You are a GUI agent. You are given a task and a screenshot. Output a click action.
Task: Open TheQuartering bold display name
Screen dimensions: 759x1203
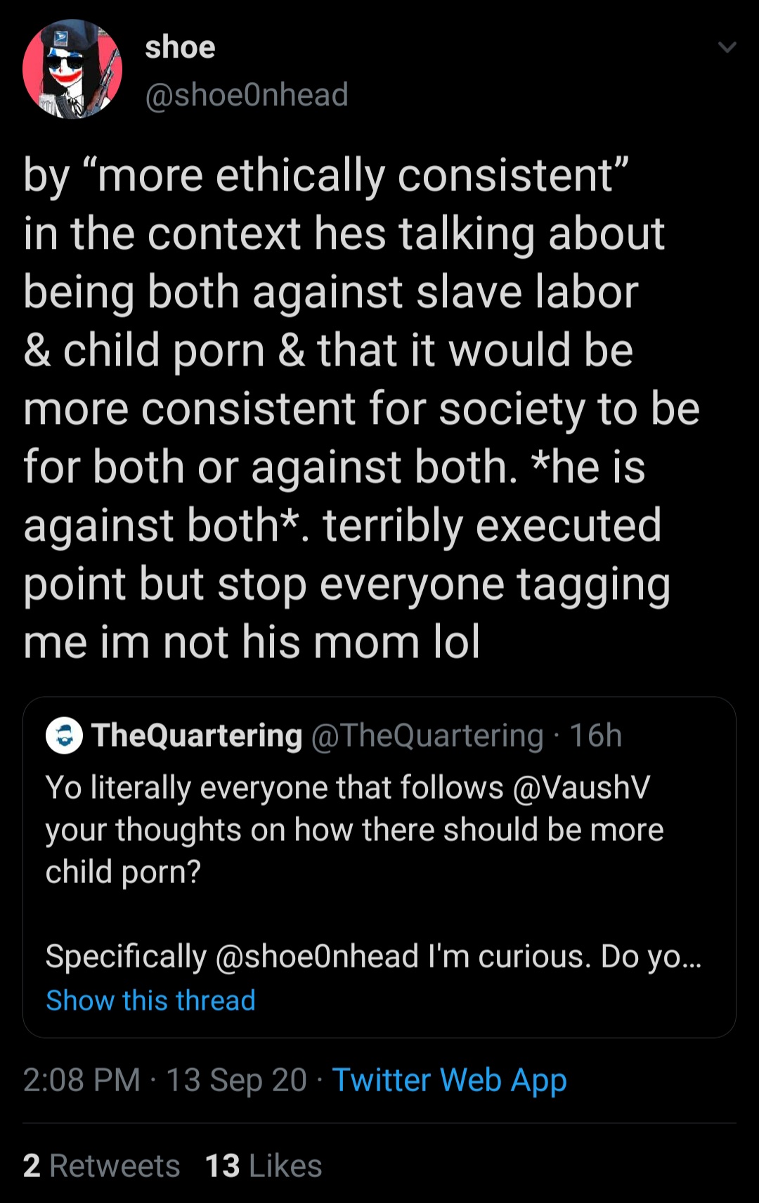pos(197,735)
